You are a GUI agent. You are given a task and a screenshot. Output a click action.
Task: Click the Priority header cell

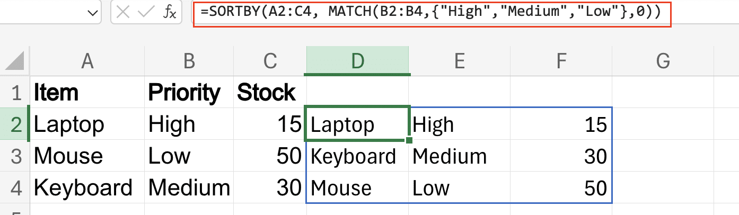[x=189, y=93]
